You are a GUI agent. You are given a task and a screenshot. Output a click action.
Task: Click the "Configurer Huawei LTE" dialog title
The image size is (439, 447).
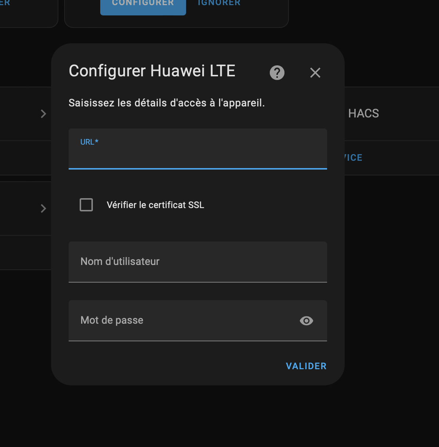tap(152, 71)
